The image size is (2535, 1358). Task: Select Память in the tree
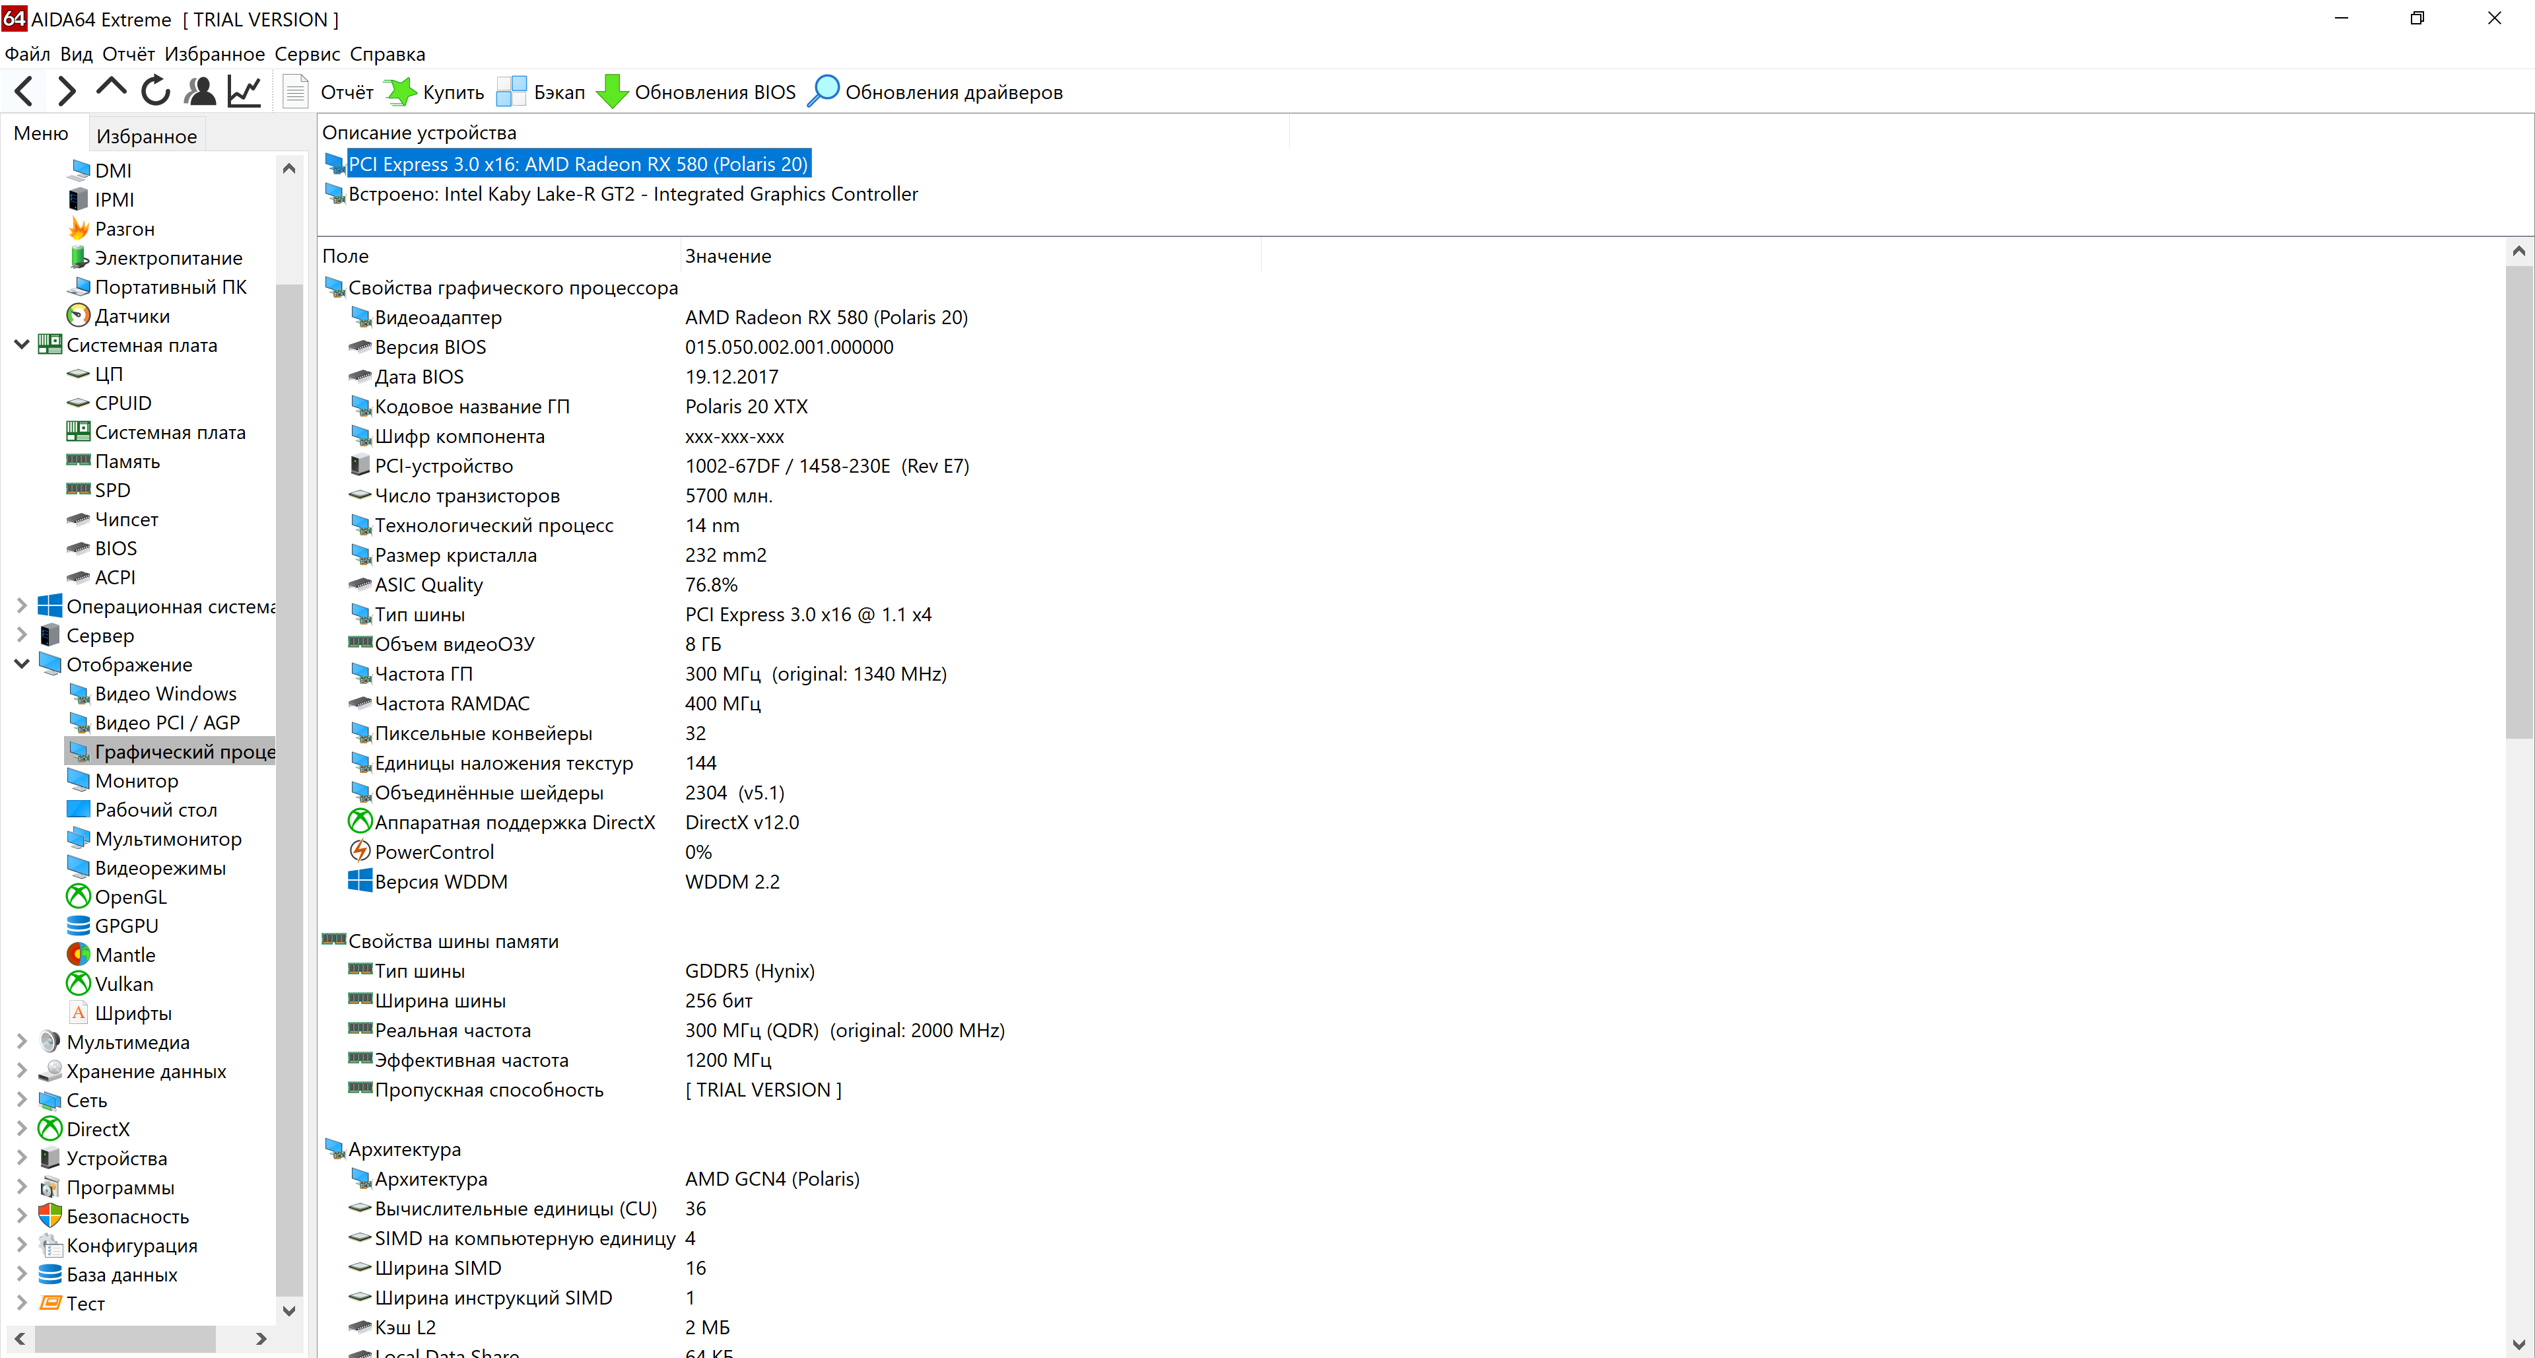113,461
